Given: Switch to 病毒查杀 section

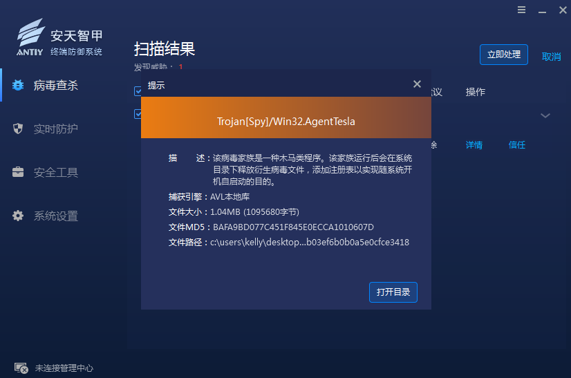Looking at the screenshot, I should (x=55, y=86).
